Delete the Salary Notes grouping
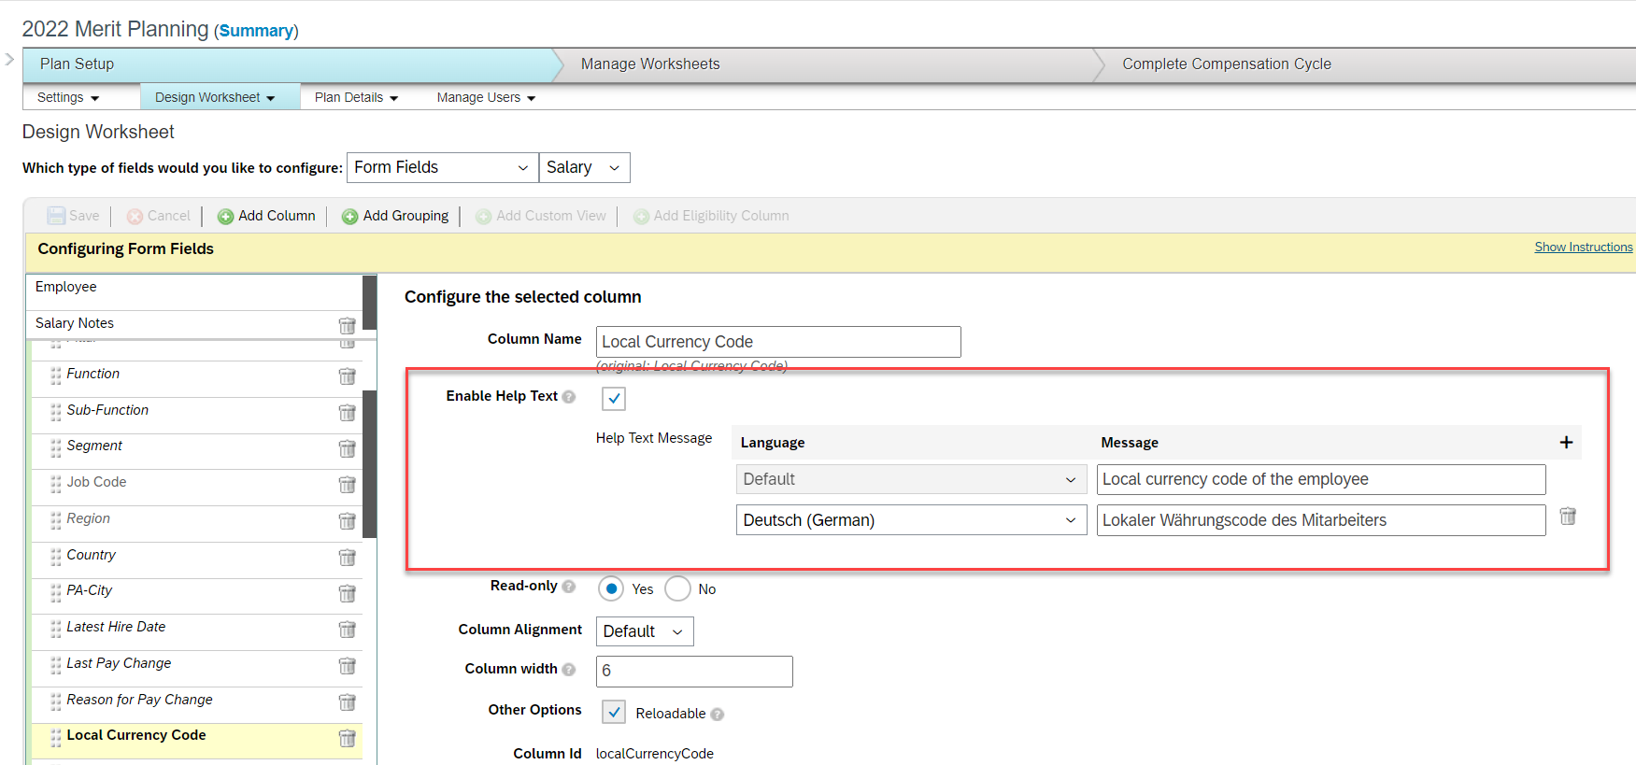 click(x=347, y=325)
